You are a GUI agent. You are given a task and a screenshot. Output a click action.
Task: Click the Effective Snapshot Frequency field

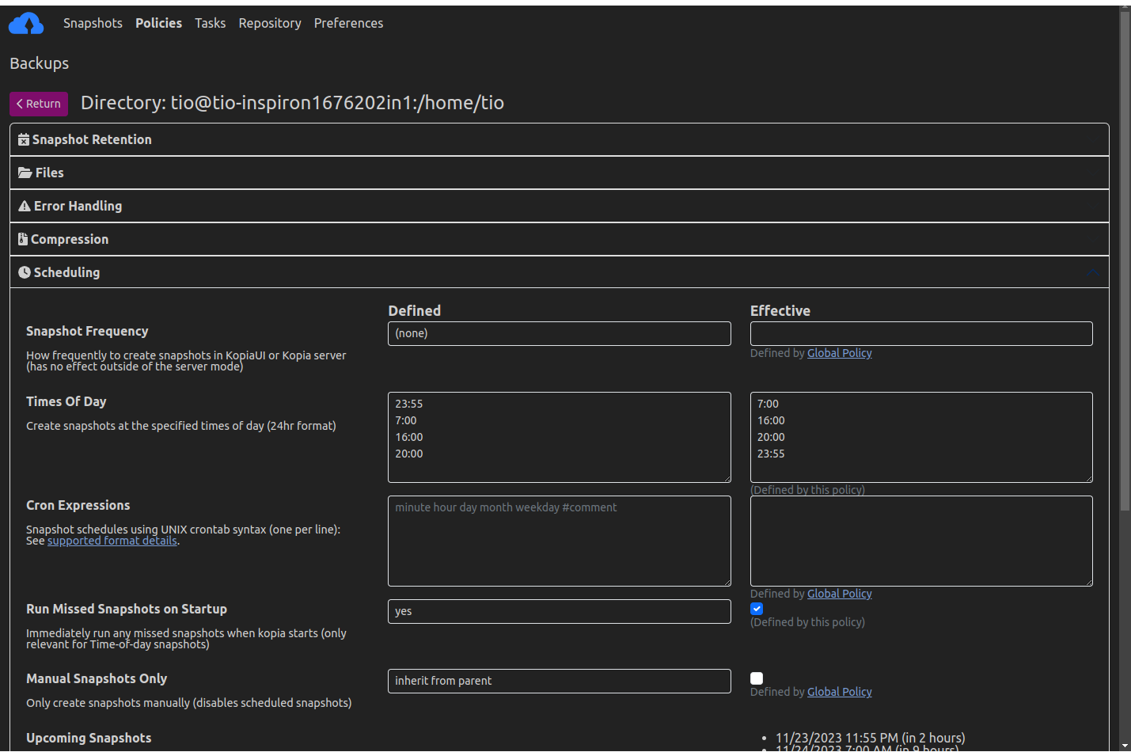pos(921,333)
